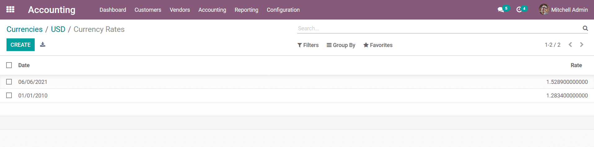The image size is (594, 147).
Task: Expand the Filters dropdown
Action: click(308, 45)
